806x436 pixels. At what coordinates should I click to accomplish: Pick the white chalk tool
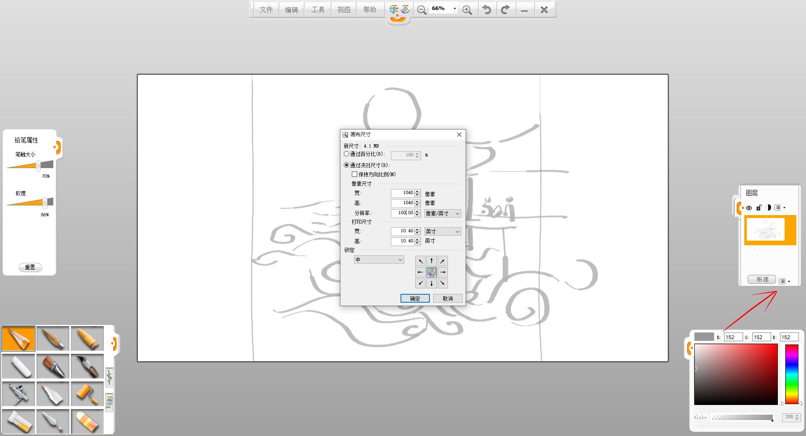click(x=18, y=366)
